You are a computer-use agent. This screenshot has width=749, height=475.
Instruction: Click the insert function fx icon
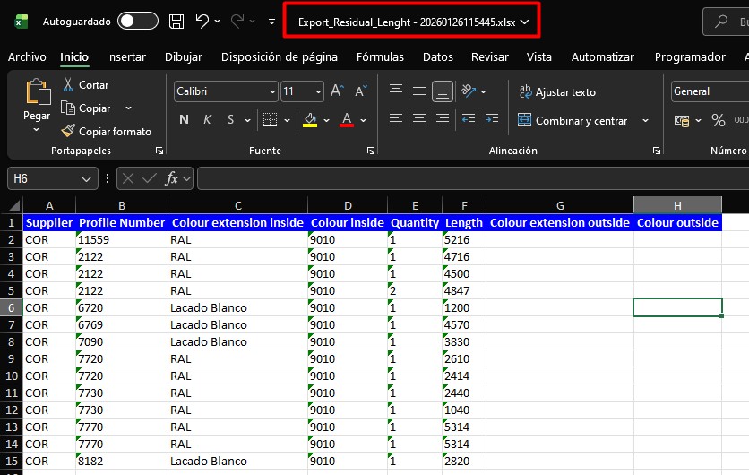click(x=172, y=178)
